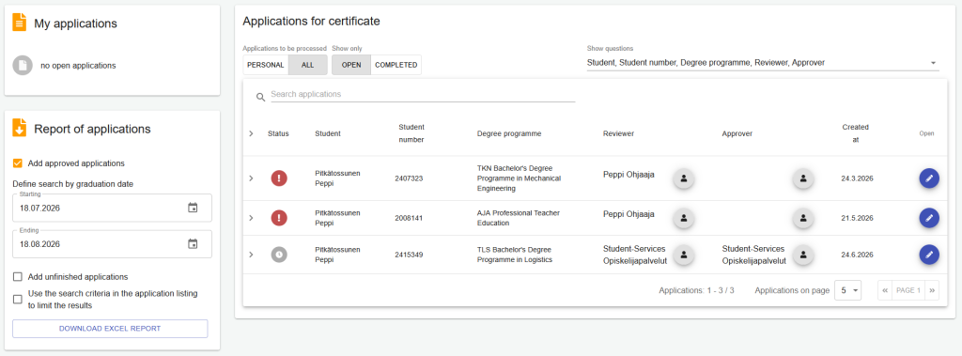Sort by Student column header
This screenshot has width=962, height=356.
(x=328, y=133)
